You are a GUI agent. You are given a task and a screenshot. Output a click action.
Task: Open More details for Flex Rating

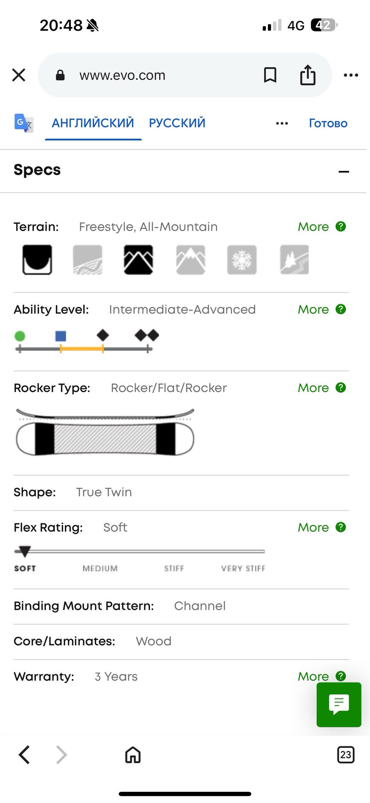pos(321,527)
